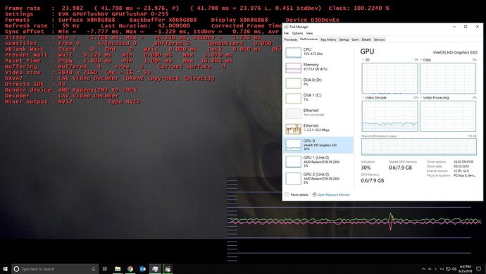The width and height of the screenshot is (486, 274).
Task: Click inside the 3D utilization graph
Action: [x=390, y=78]
